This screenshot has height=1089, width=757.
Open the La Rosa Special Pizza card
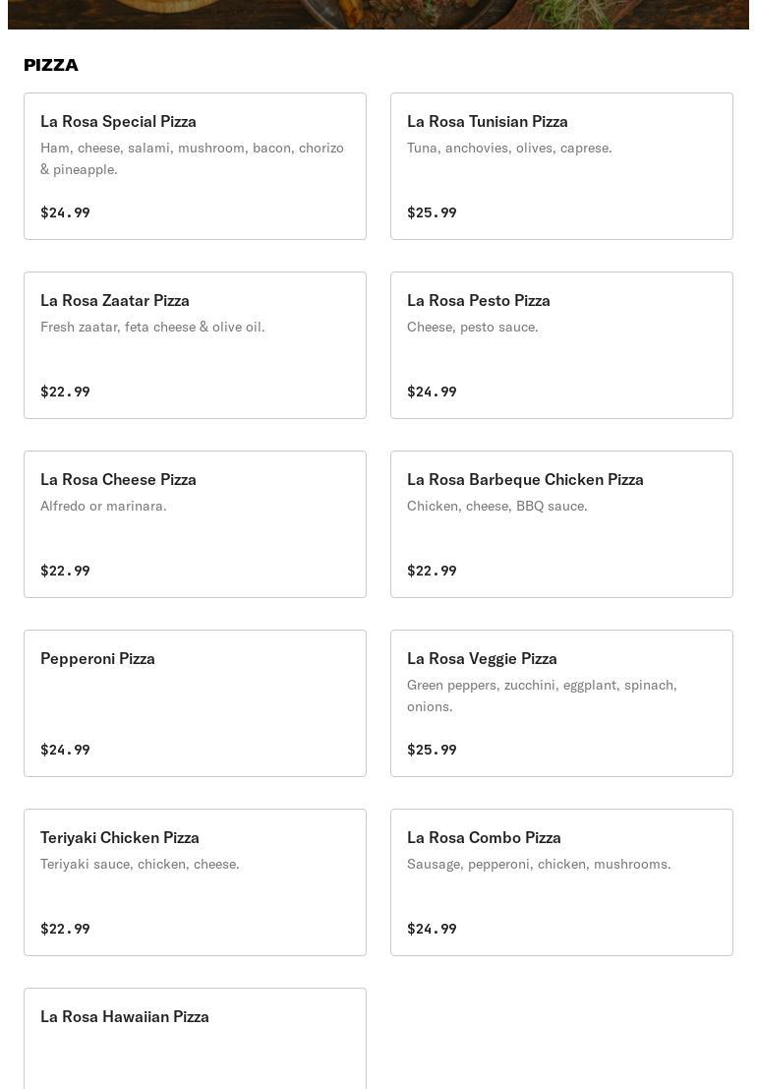click(x=195, y=166)
